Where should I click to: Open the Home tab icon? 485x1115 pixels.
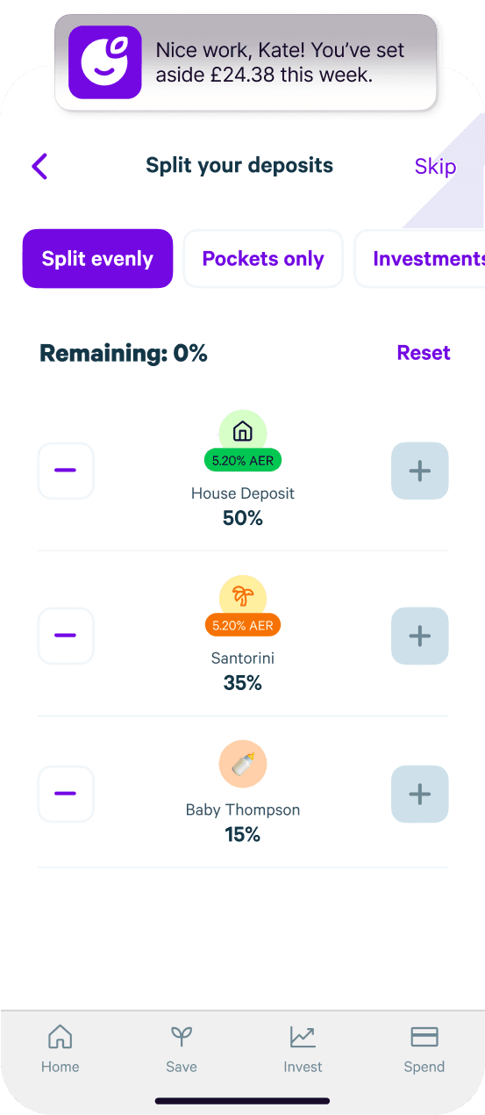(x=60, y=1037)
